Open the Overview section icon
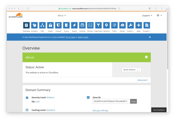 pyautogui.click(x=26, y=25)
